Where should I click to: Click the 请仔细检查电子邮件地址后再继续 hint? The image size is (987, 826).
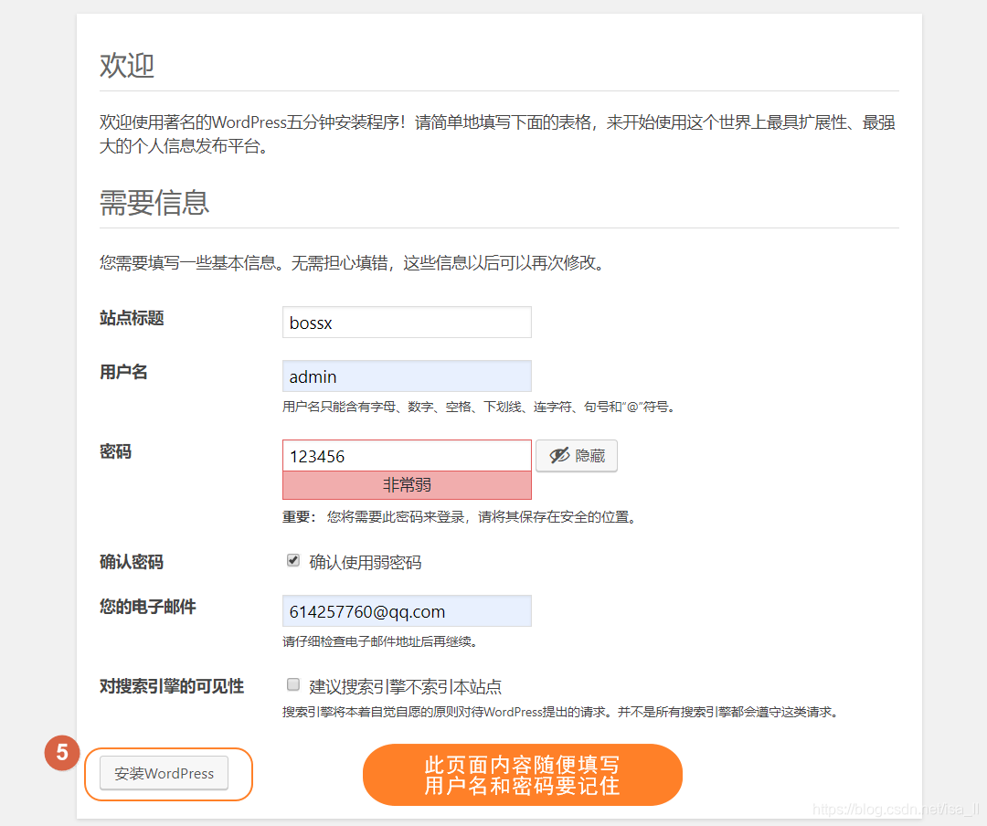(x=380, y=641)
